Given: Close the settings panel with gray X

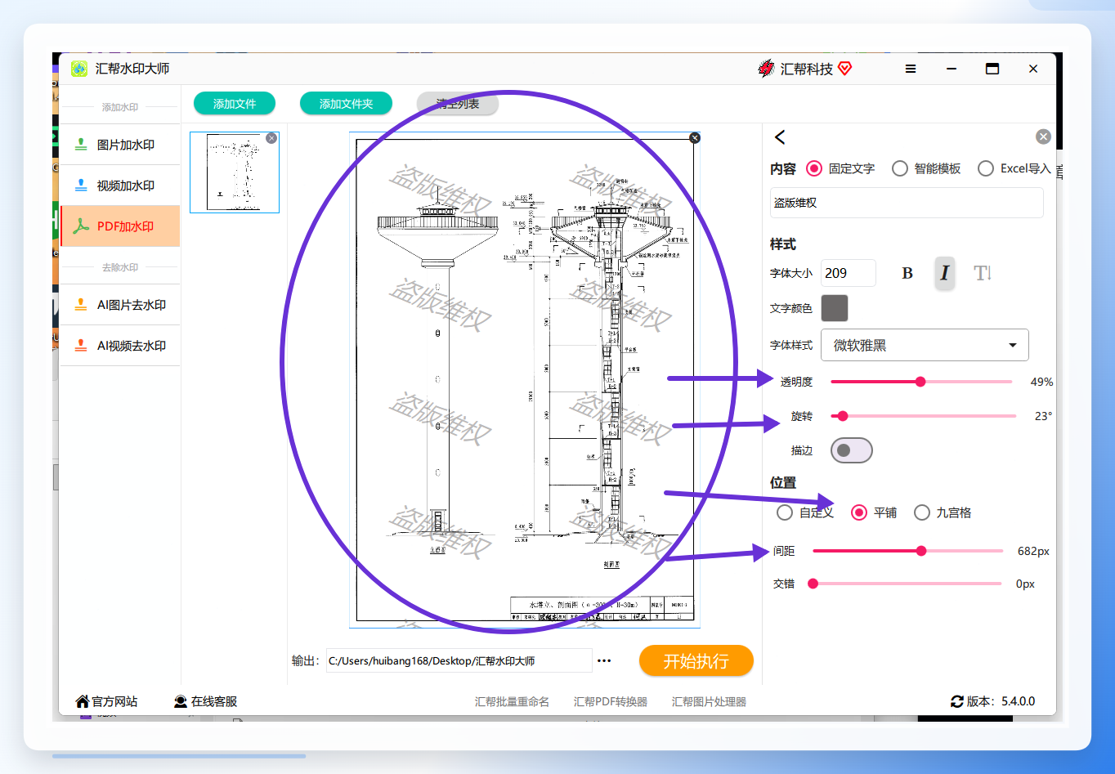Looking at the screenshot, I should pos(1043,136).
